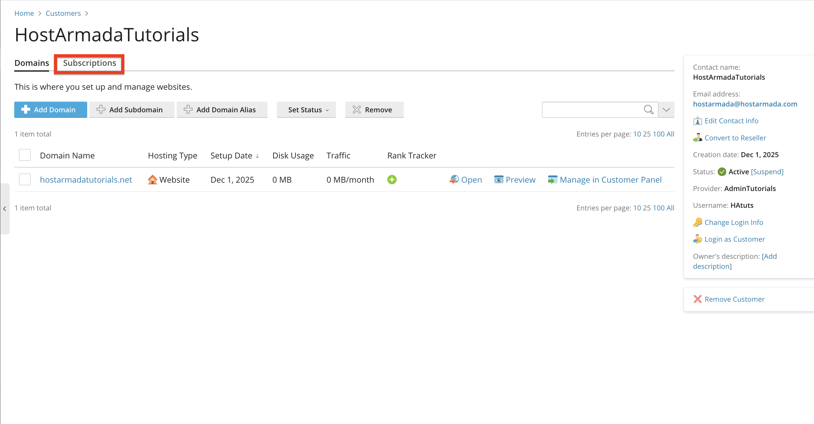This screenshot has width=814, height=424.
Task: Click the Change Login Info key icon
Action: pyautogui.click(x=698, y=222)
